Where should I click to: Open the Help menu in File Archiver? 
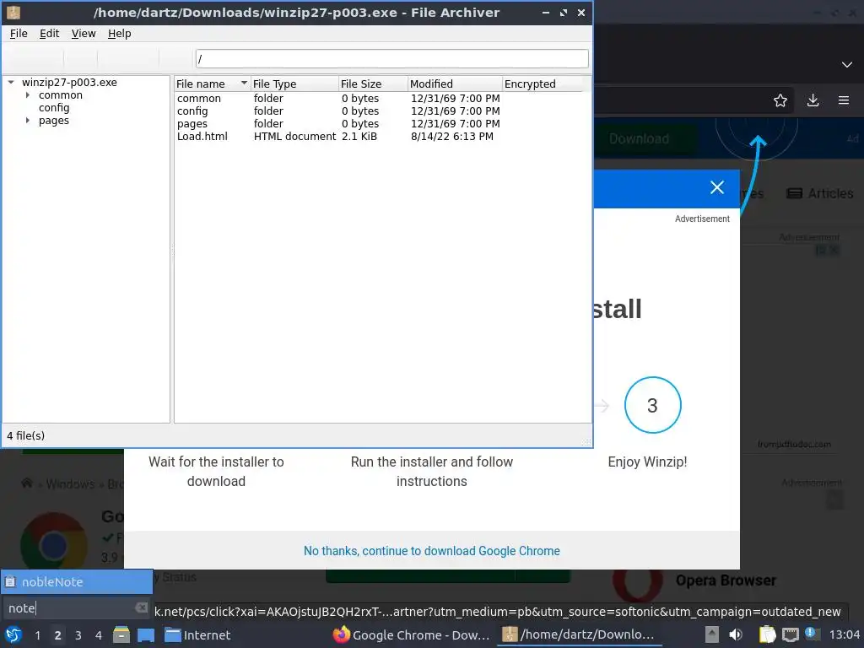[x=119, y=34]
